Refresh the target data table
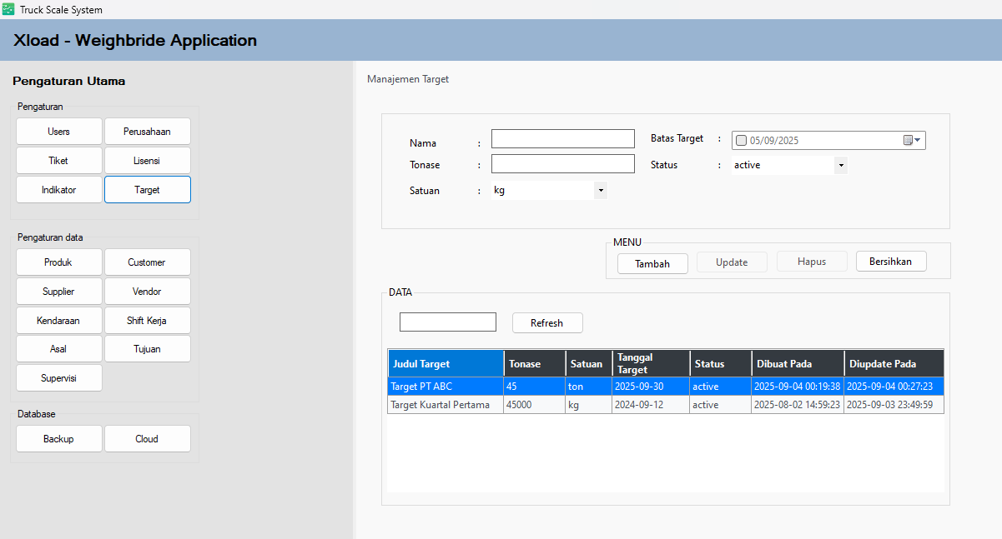Image resolution: width=1002 pixels, height=539 pixels. point(546,323)
